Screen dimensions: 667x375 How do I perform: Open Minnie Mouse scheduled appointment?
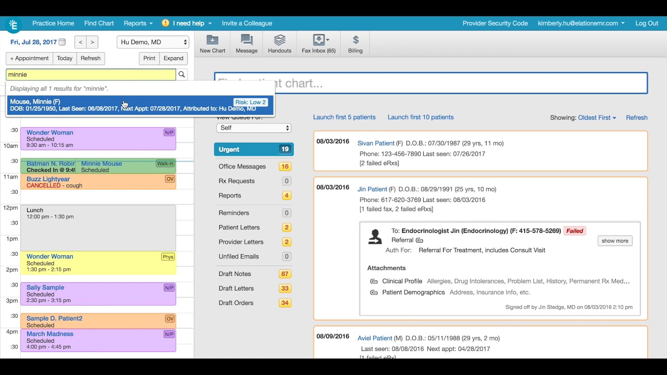[125, 167]
